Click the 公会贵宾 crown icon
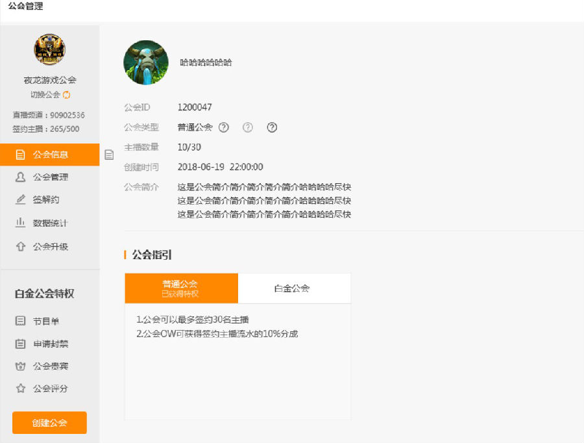584x443 pixels. coord(21,366)
